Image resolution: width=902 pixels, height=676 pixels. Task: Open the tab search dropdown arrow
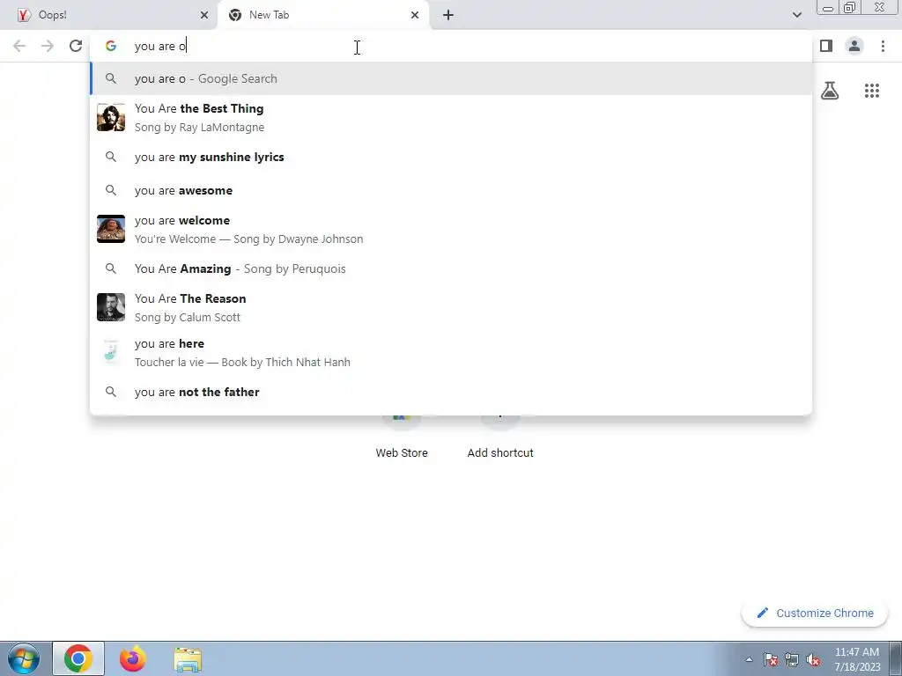point(796,15)
